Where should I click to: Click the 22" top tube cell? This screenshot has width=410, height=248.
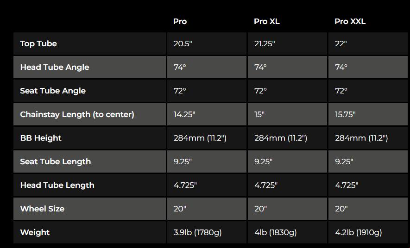(x=341, y=43)
